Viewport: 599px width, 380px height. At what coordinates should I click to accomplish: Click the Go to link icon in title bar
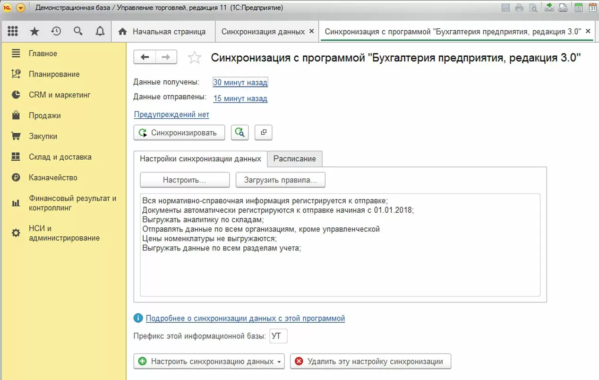563,8
